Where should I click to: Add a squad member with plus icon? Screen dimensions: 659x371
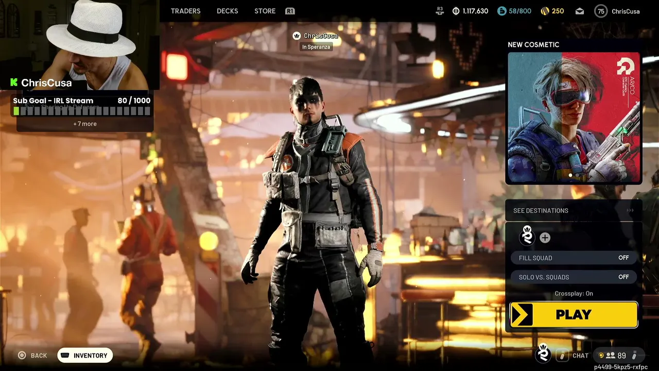[x=545, y=238]
